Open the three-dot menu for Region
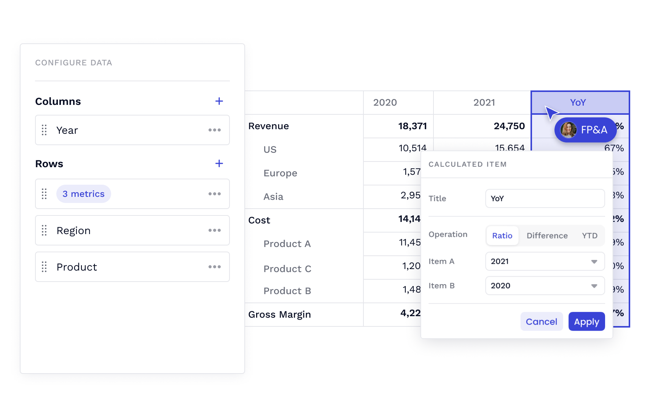This screenshot has width=650, height=418. click(215, 230)
